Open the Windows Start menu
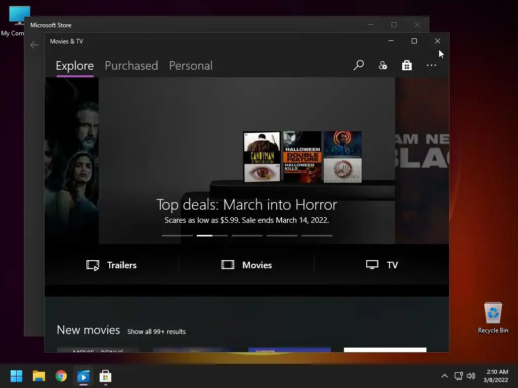Screen dimensions: 518x388 pos(16,376)
